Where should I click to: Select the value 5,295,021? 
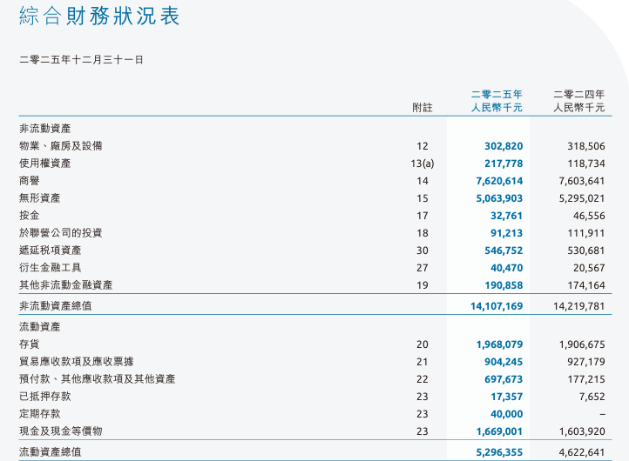[582, 198]
